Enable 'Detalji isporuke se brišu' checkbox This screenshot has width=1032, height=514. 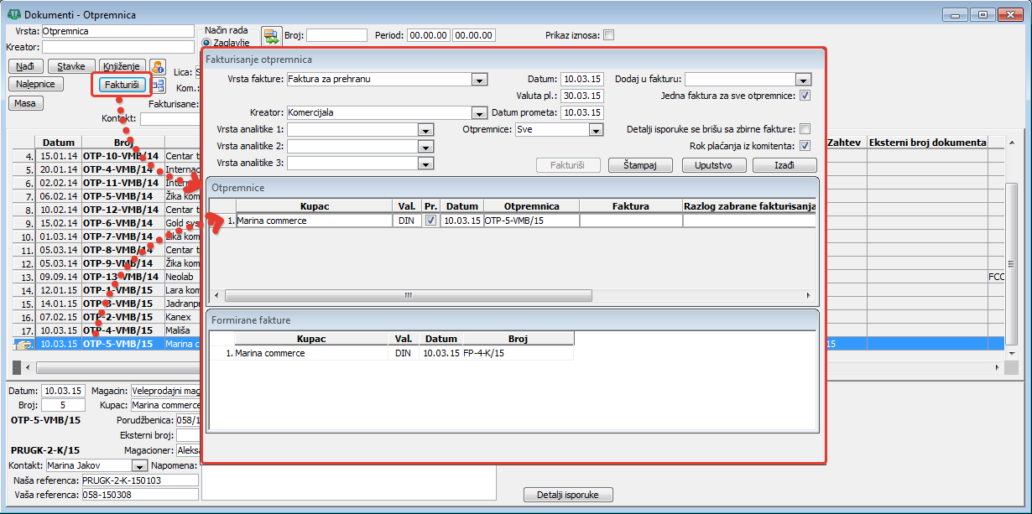805,129
